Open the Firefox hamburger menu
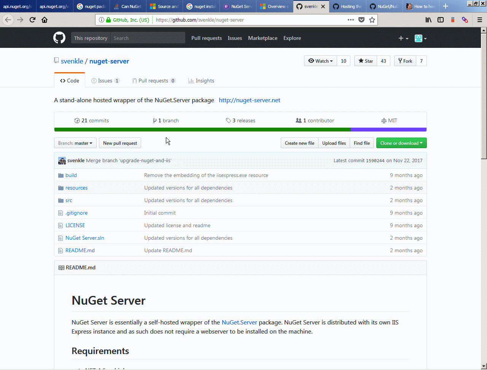 480,20
